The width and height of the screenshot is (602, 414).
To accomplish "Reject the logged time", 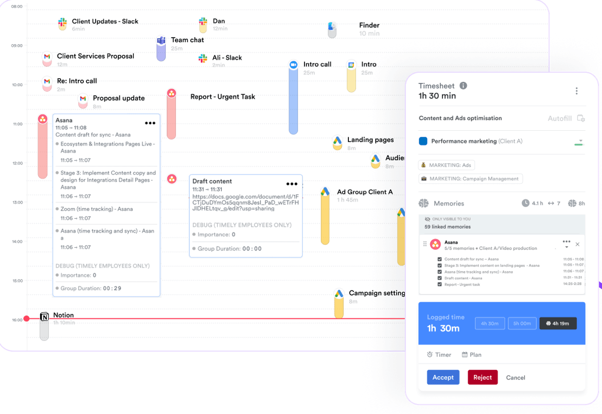I will tap(482, 377).
